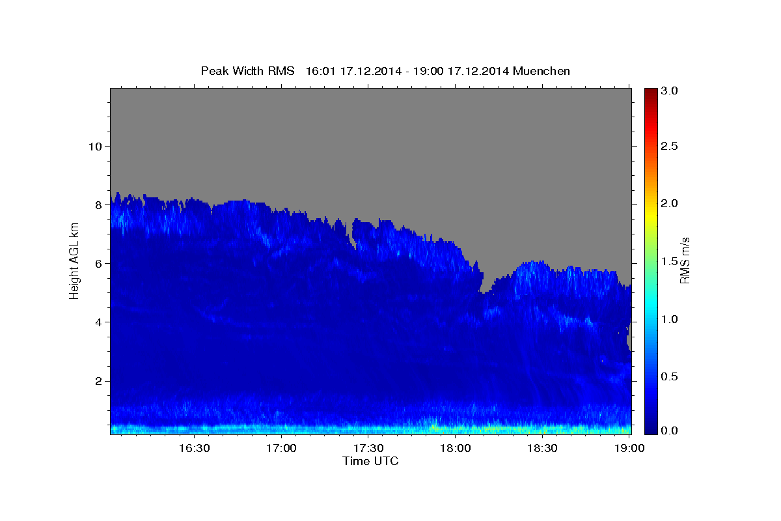The image size is (781, 521).
Task: Click the 17:00 time tick label
Action: point(281,448)
